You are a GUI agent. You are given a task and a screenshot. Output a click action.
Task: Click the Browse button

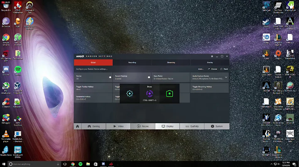click(213, 69)
